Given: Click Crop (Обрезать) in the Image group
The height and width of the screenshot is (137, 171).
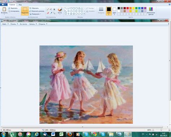Looking at the screenshot, I should [x=34, y=8].
